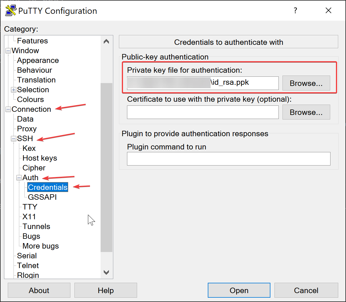Browse for certificate file
The height and width of the screenshot is (302, 346).
coord(306,112)
